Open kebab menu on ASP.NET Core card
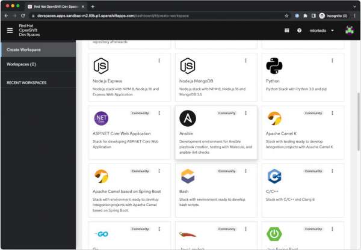The width and height of the screenshot is (361, 250). click(x=159, y=113)
